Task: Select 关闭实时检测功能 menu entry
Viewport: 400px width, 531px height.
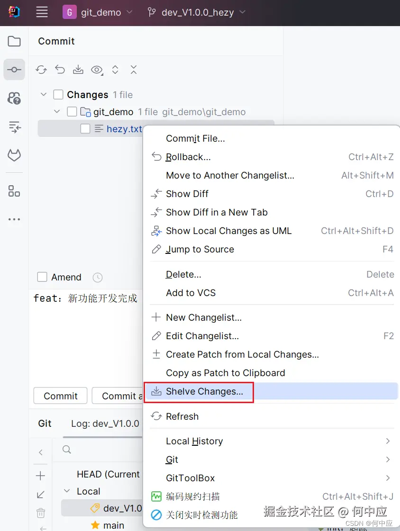Action: pos(272,515)
